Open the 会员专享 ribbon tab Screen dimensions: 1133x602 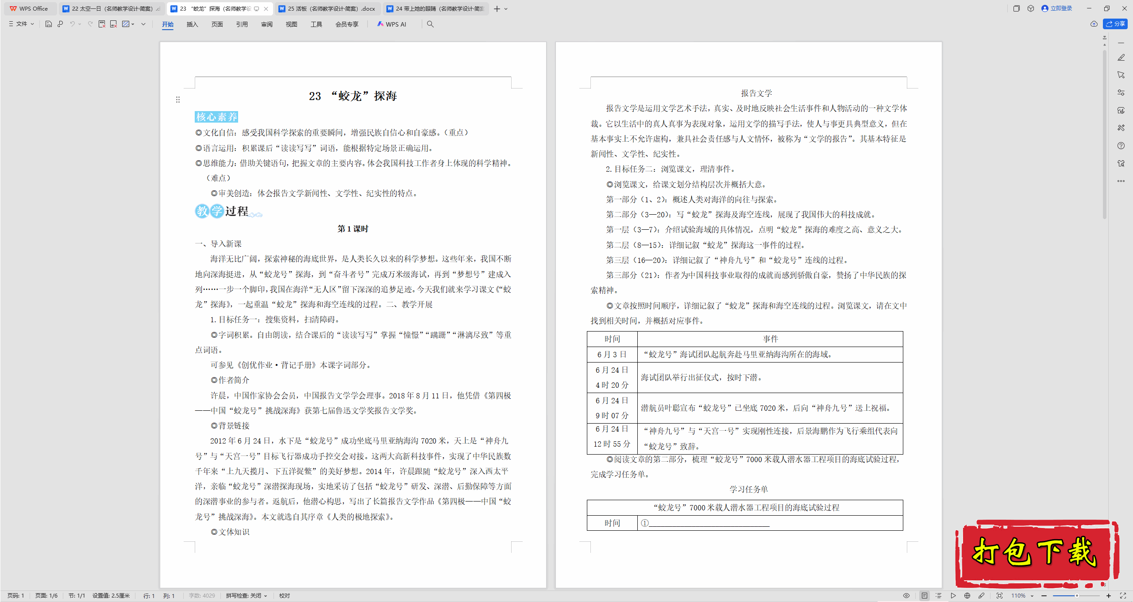pyautogui.click(x=347, y=24)
